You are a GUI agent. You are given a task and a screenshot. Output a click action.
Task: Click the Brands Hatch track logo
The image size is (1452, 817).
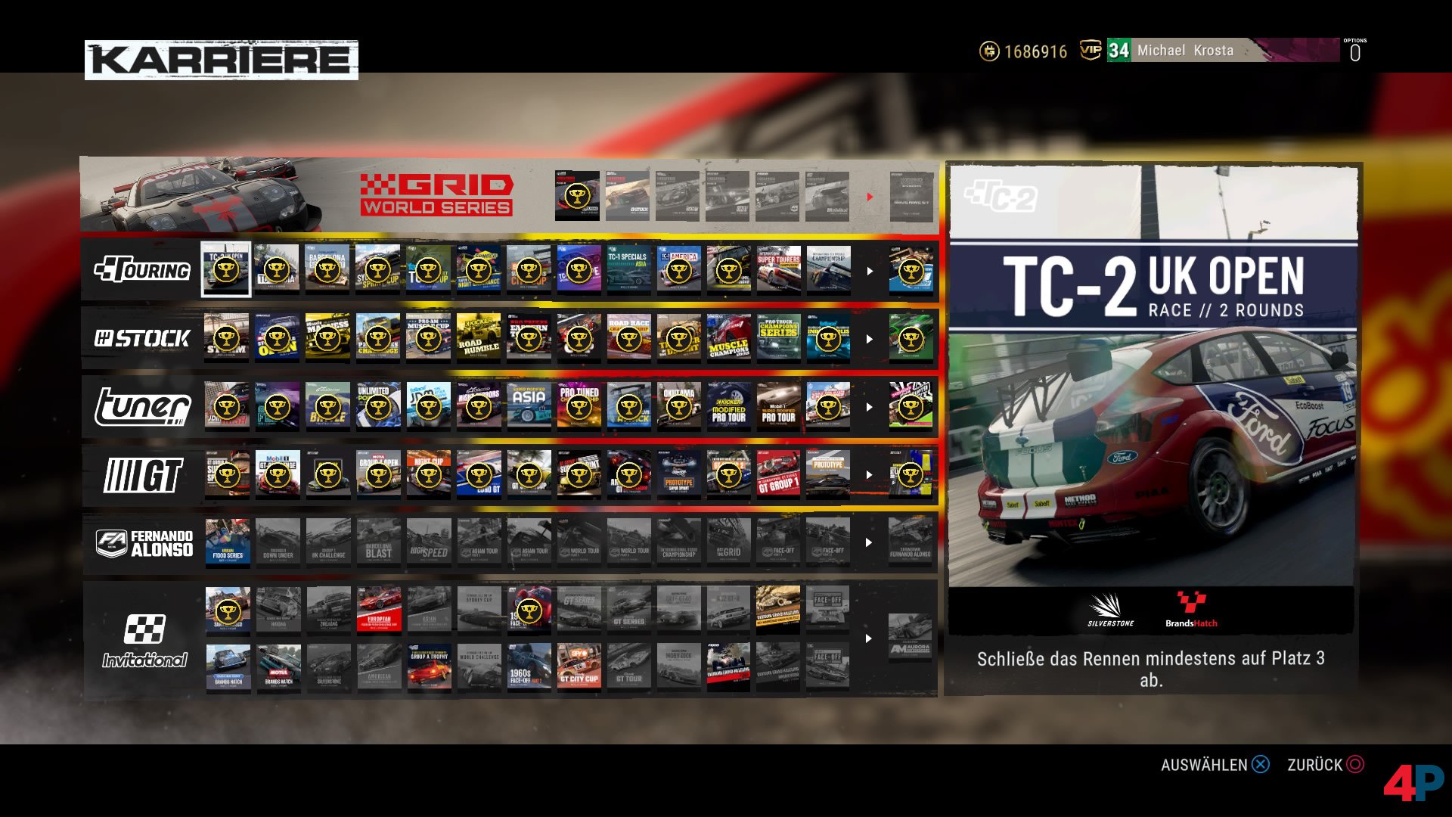(x=1191, y=609)
